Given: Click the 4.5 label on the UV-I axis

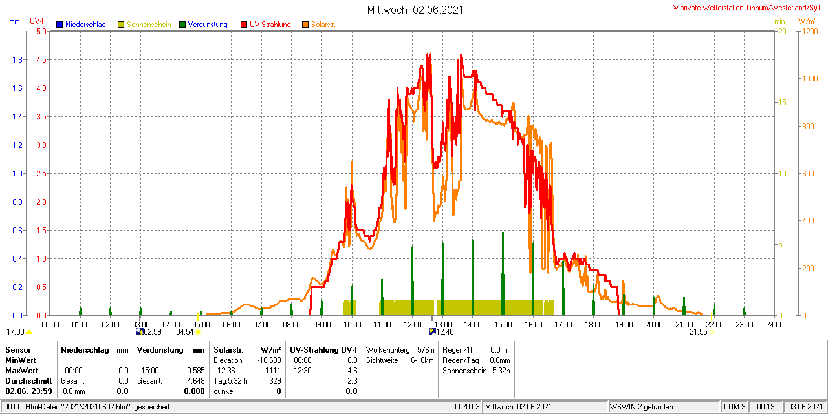Looking at the screenshot, I should click(41, 59).
